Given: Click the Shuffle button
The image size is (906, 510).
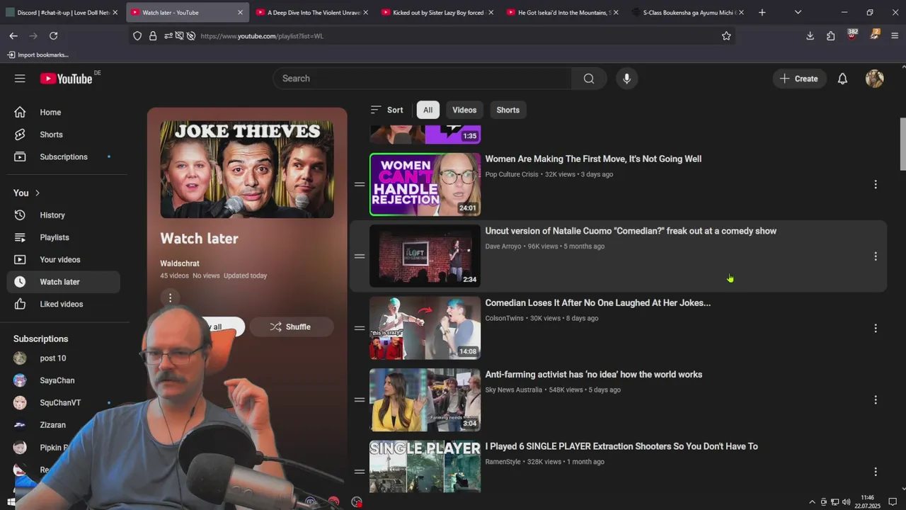Looking at the screenshot, I should [291, 327].
